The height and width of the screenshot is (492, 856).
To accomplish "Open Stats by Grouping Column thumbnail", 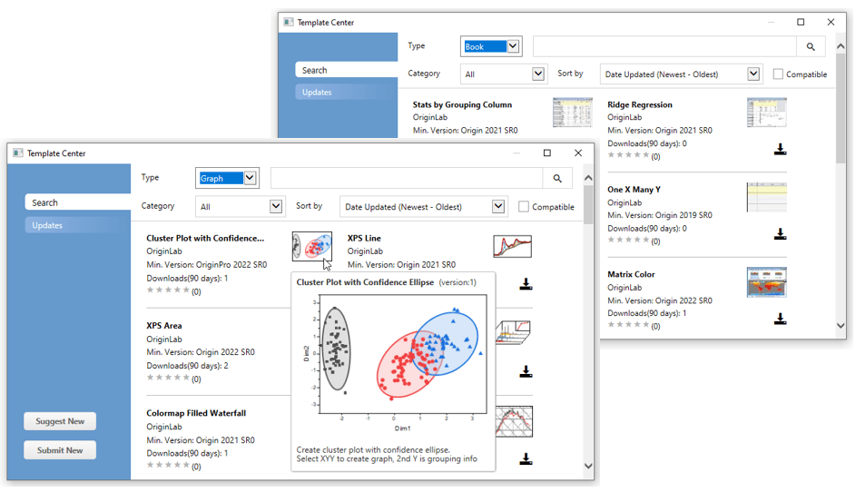I will 572,113.
